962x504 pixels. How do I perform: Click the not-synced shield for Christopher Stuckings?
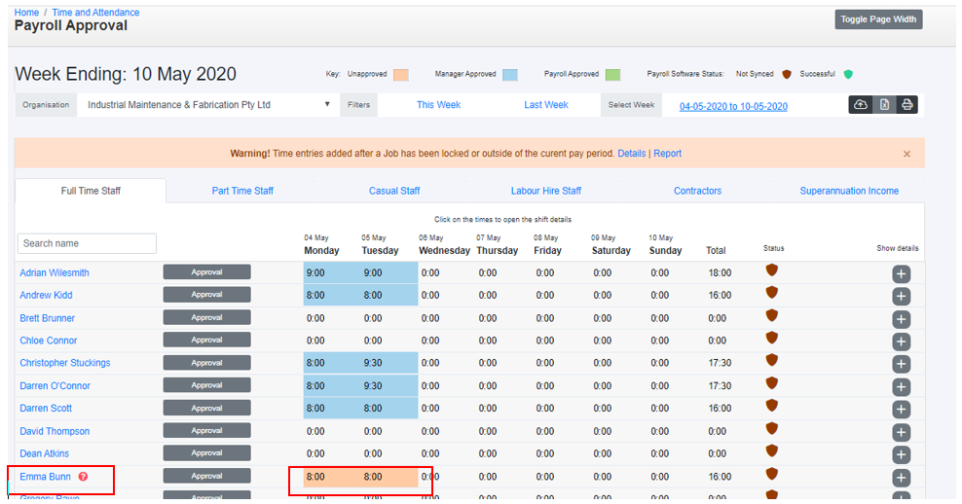[x=772, y=360]
